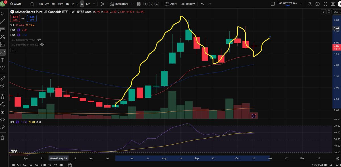Select the text annotation tool

click(x=3, y=60)
